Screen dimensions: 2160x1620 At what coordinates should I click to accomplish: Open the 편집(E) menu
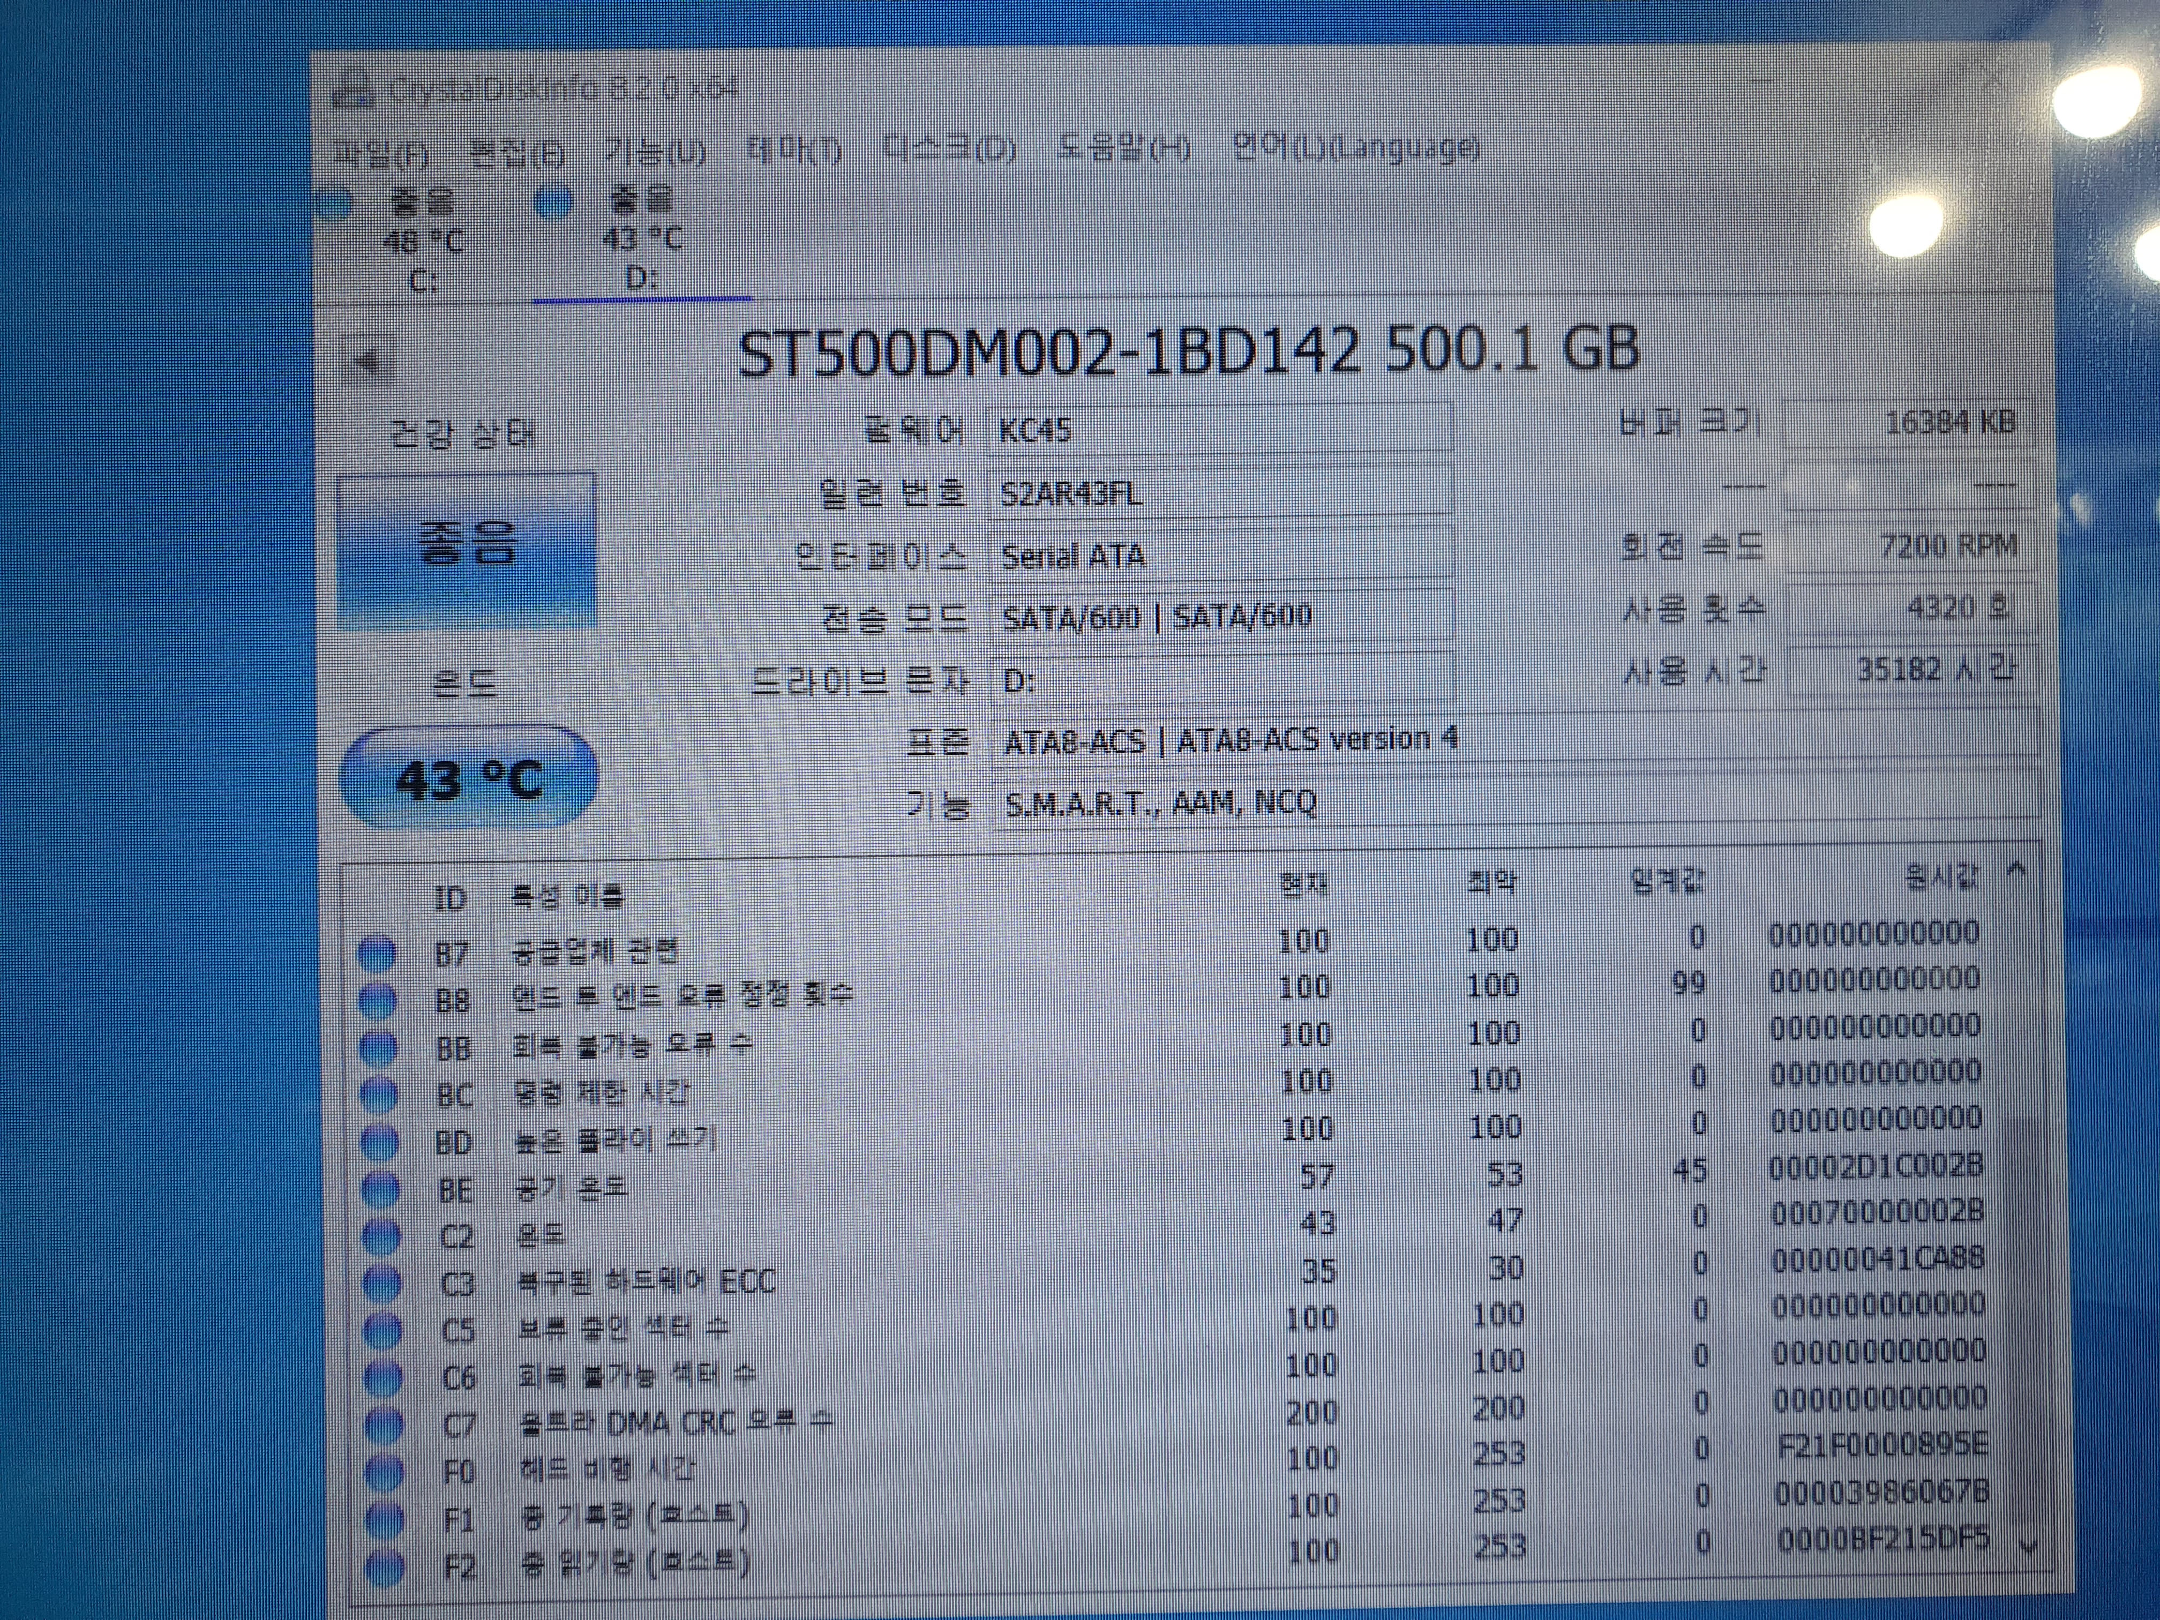(x=516, y=152)
